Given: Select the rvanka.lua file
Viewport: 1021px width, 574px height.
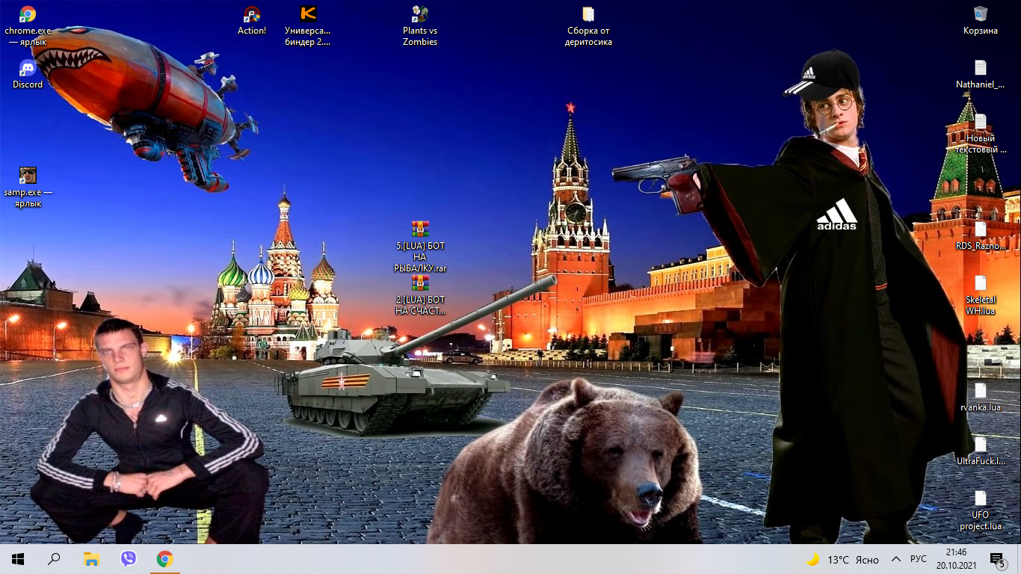Looking at the screenshot, I should 980,392.
